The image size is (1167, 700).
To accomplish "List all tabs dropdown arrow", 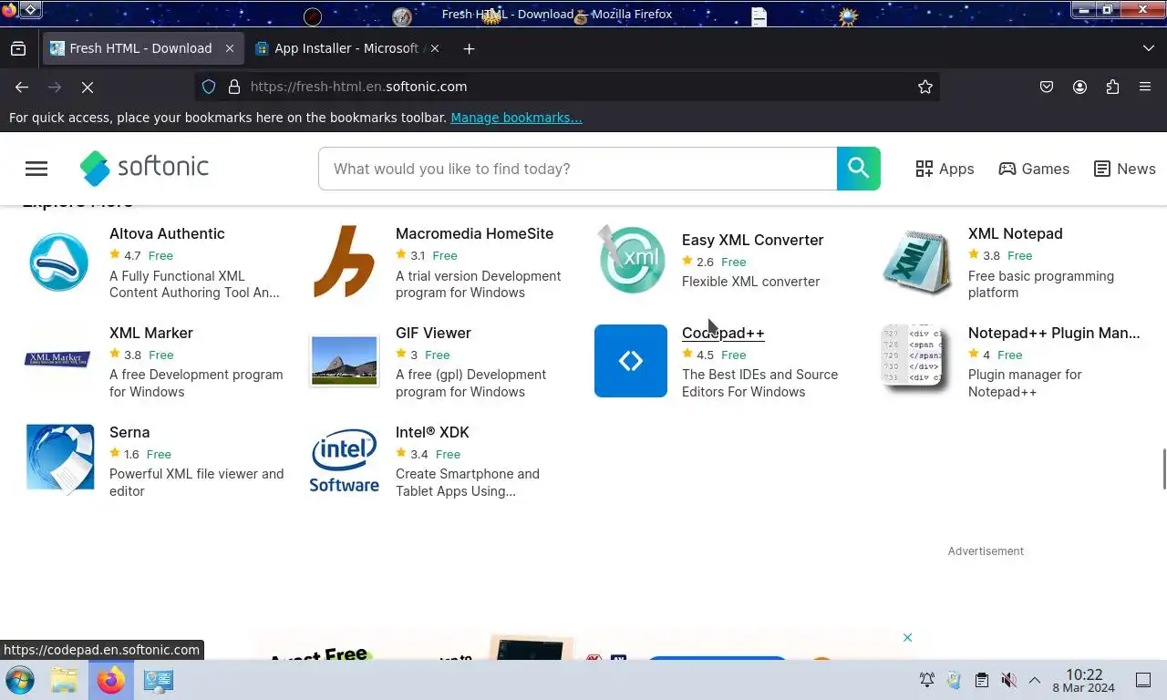I will tap(1148, 48).
